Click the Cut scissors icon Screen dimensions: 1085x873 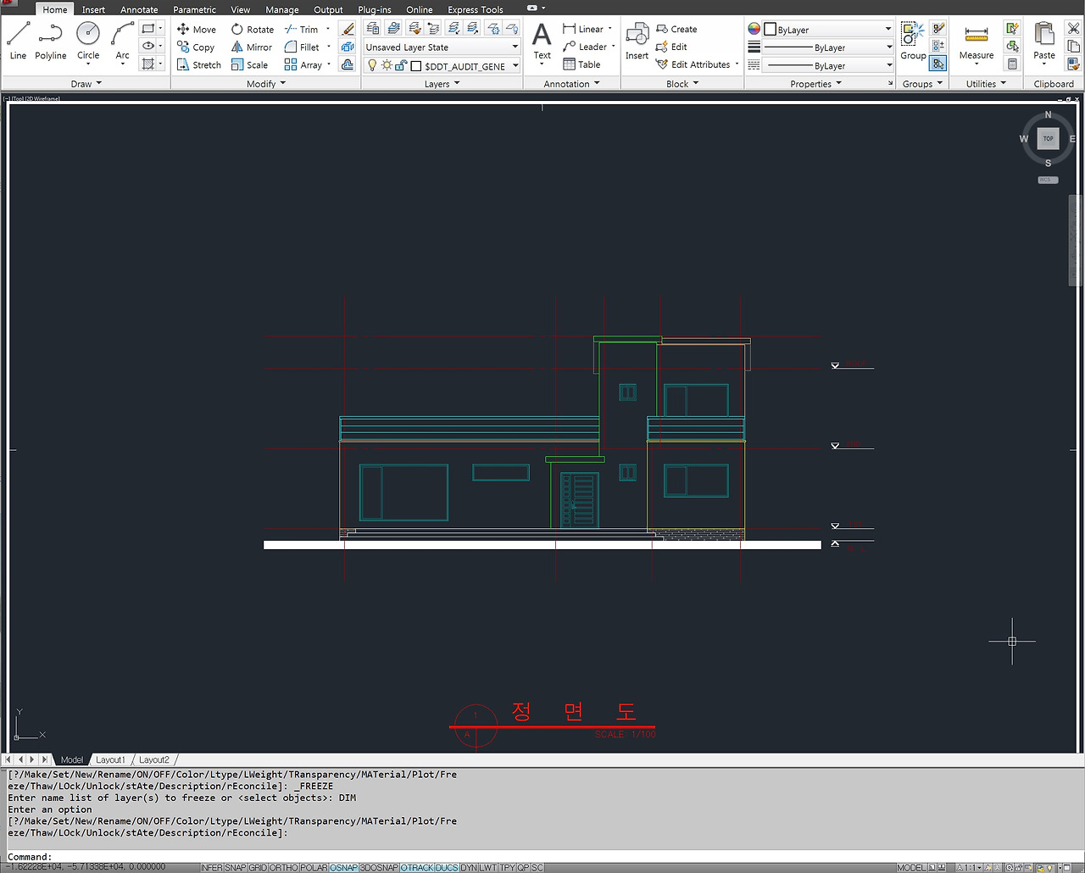click(1073, 29)
